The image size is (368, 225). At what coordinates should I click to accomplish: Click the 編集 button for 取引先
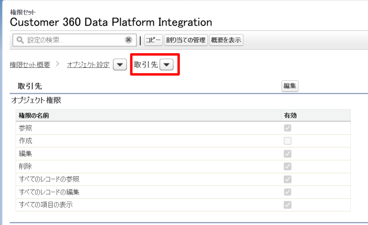point(290,86)
